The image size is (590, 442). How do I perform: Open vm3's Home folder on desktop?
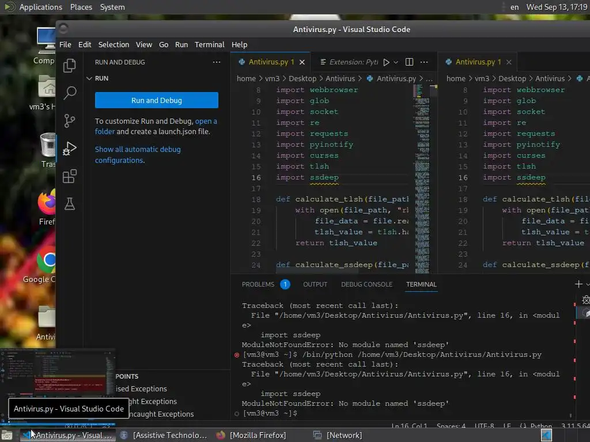tap(43, 92)
